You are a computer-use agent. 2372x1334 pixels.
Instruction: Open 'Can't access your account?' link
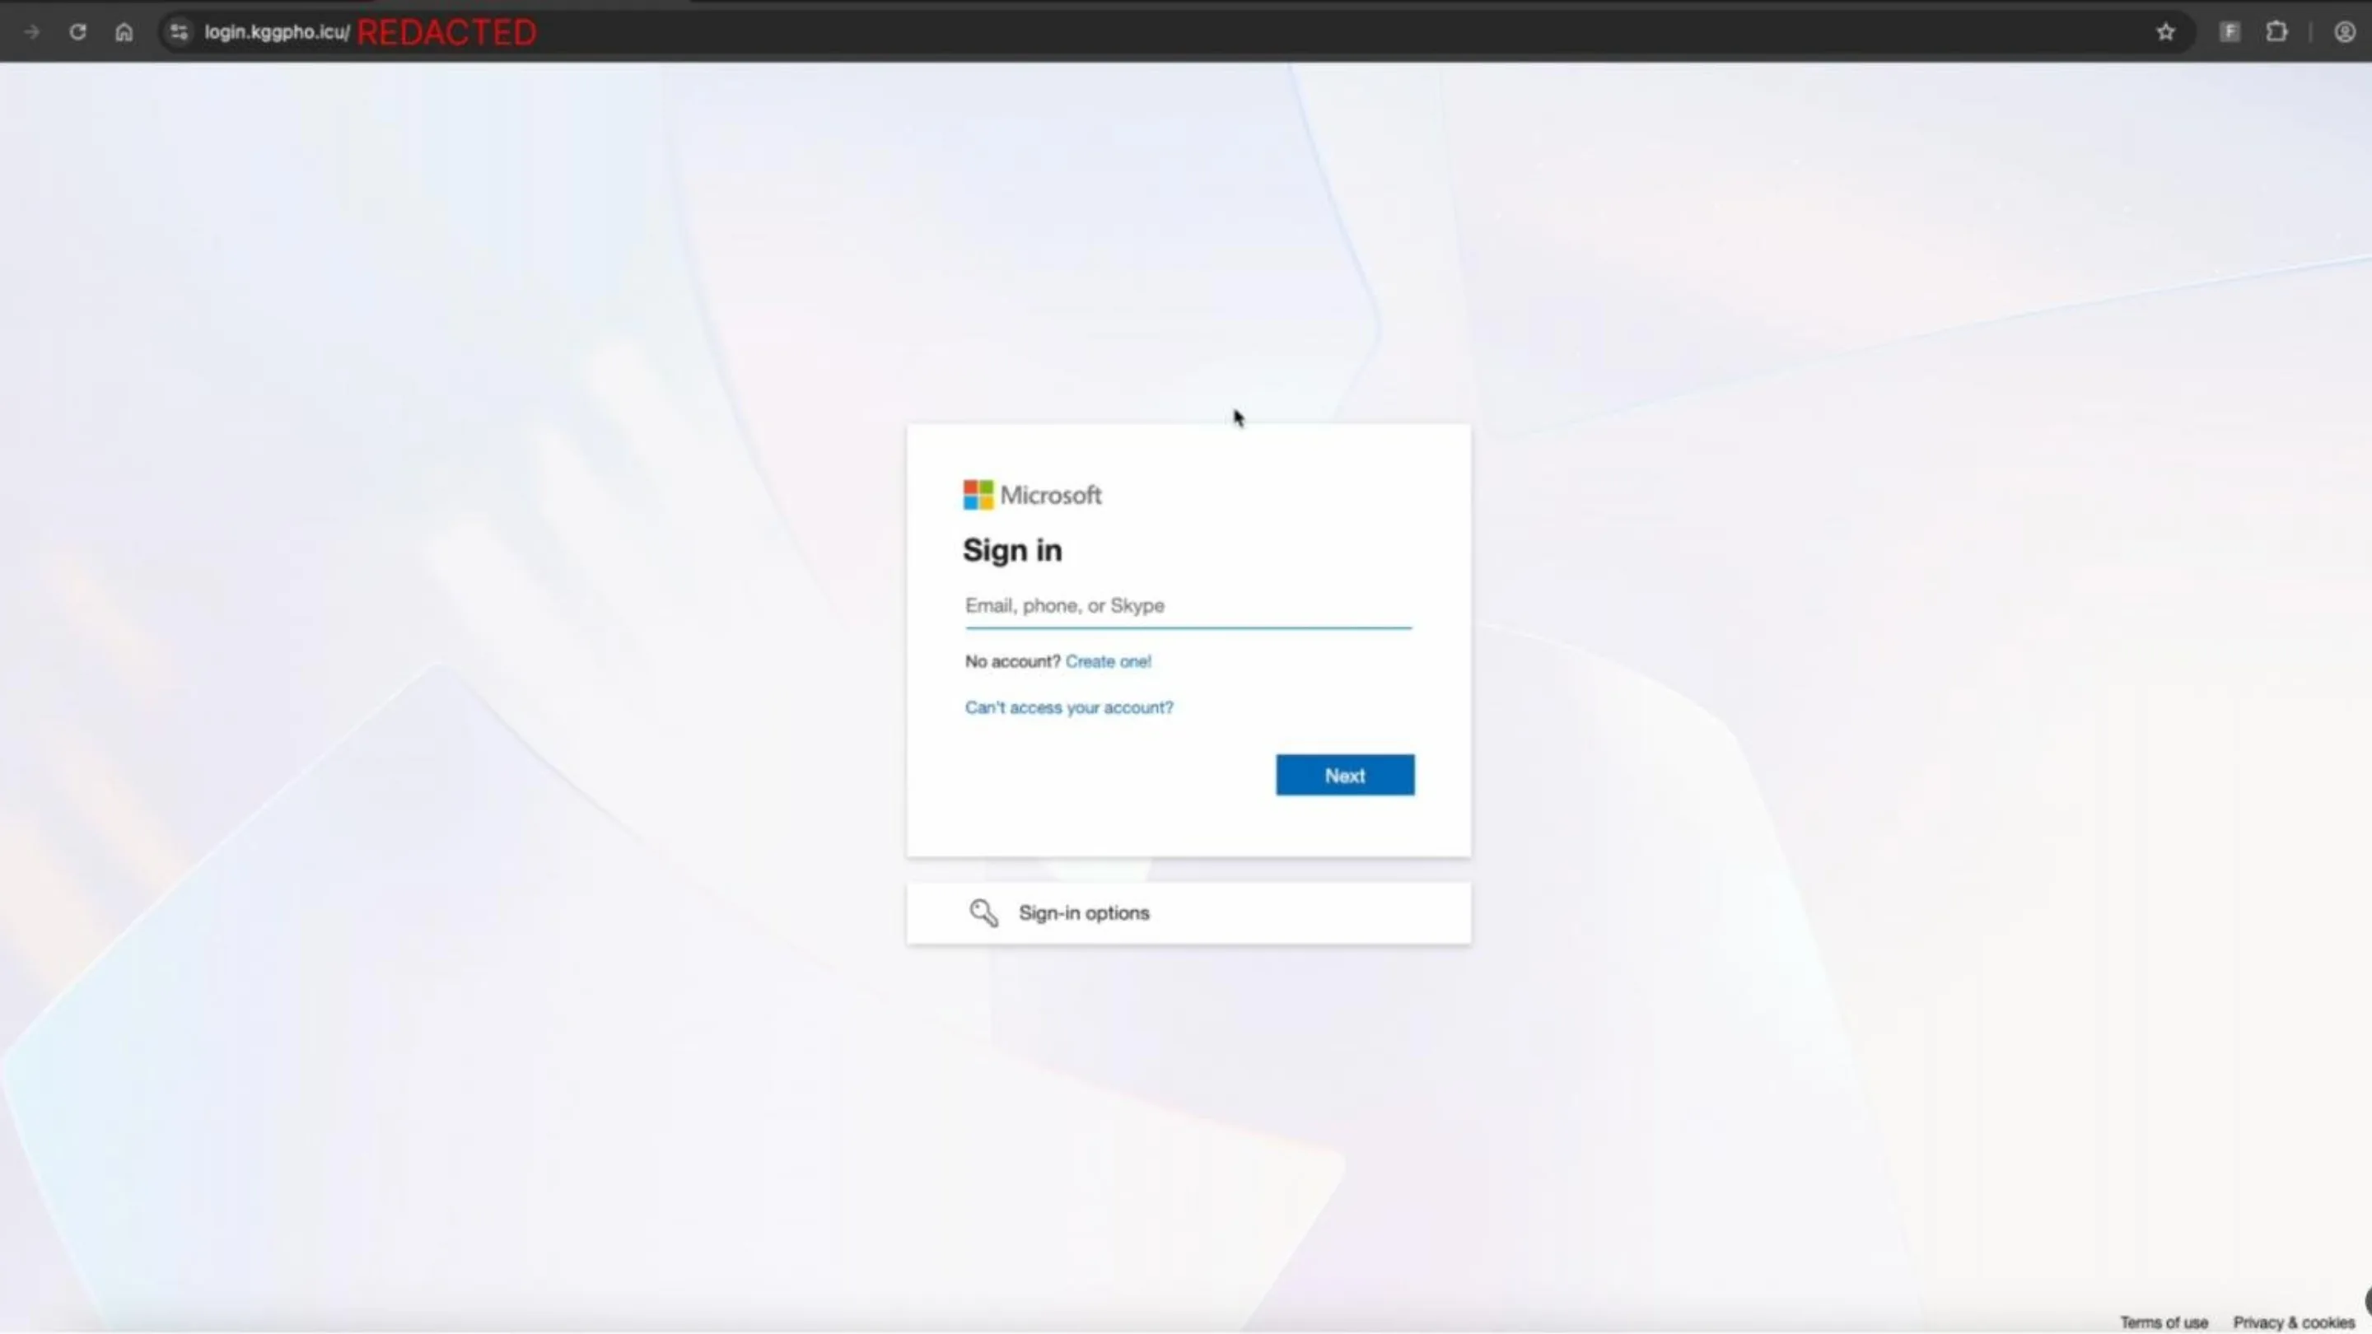pyautogui.click(x=1068, y=707)
